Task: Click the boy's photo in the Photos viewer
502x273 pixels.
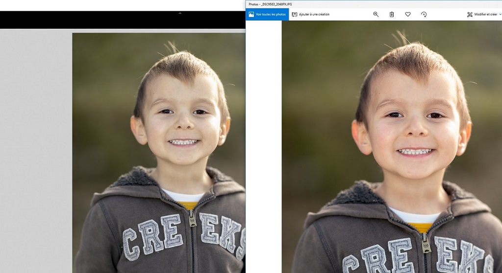Action: pos(392,147)
